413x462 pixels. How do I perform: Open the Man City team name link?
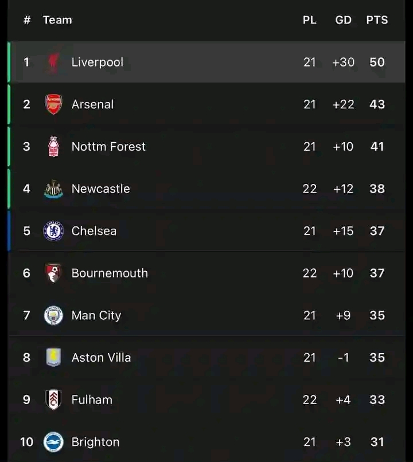click(96, 315)
